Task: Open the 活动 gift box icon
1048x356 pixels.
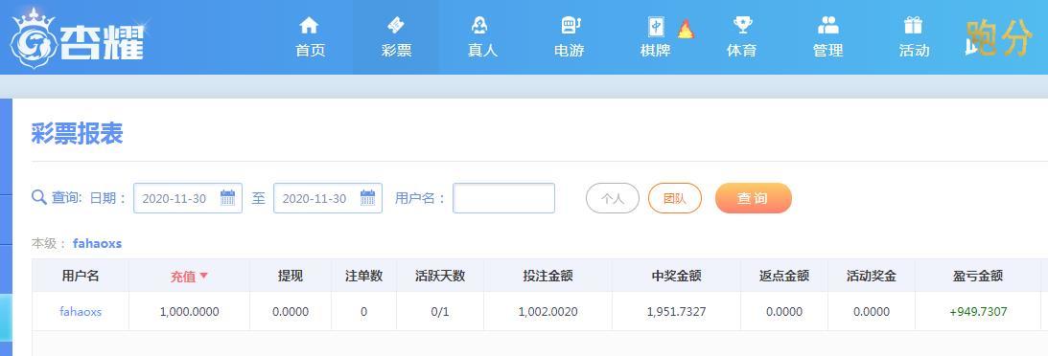Action: [x=913, y=26]
